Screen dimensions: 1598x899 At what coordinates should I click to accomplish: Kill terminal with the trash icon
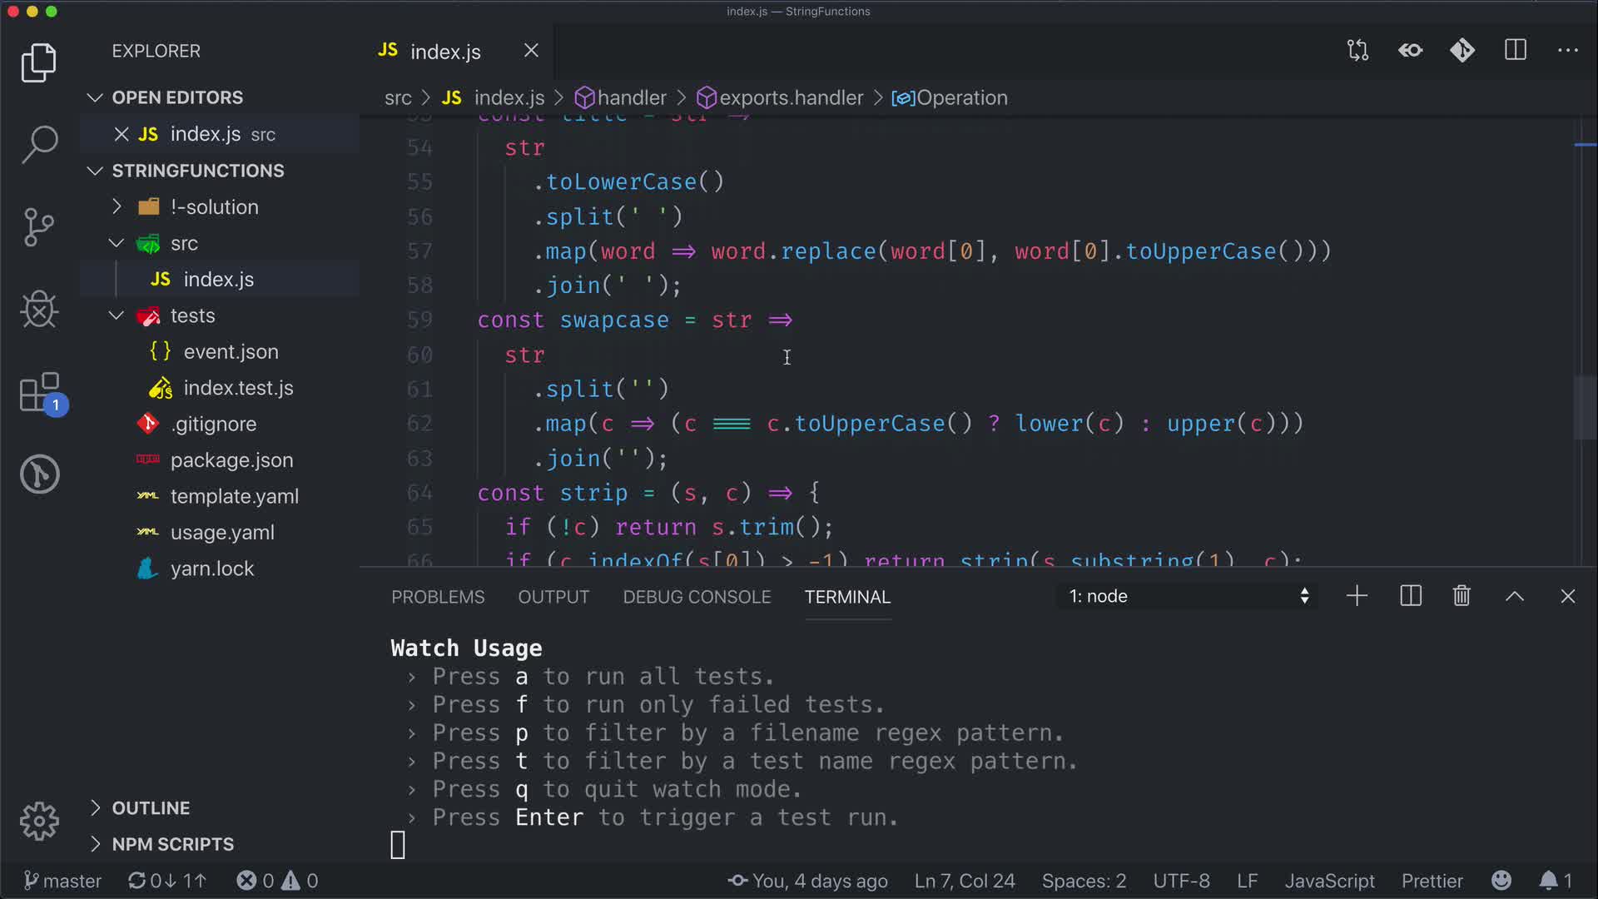click(1462, 596)
